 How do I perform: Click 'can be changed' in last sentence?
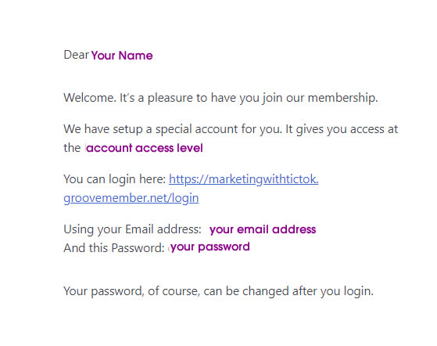tap(246, 291)
